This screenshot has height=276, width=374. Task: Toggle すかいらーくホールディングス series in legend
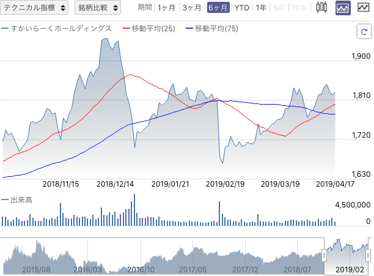tap(57, 28)
